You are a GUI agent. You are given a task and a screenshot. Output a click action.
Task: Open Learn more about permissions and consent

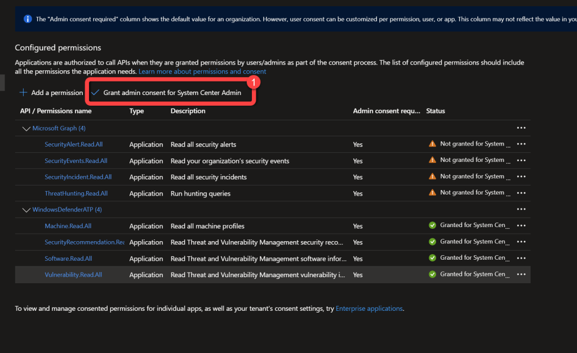tap(202, 72)
